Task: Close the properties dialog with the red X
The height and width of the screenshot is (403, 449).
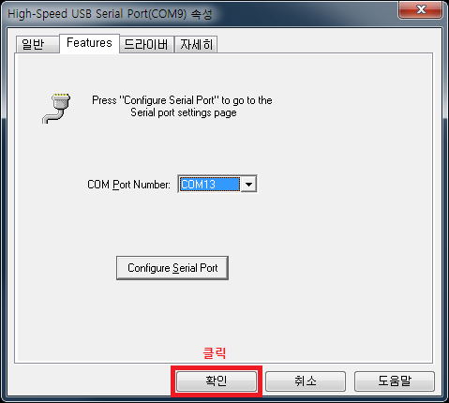Action: point(421,9)
